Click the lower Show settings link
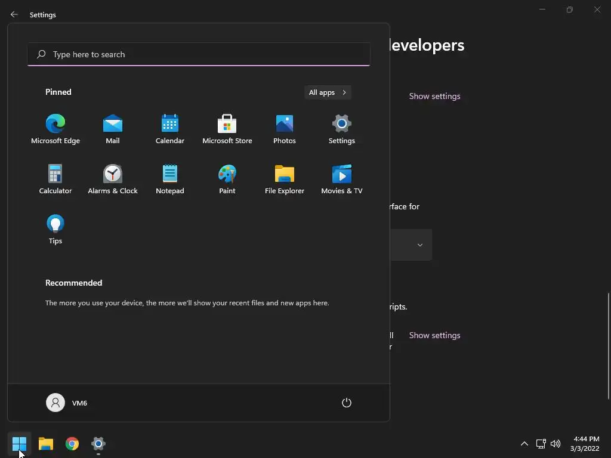 point(434,335)
